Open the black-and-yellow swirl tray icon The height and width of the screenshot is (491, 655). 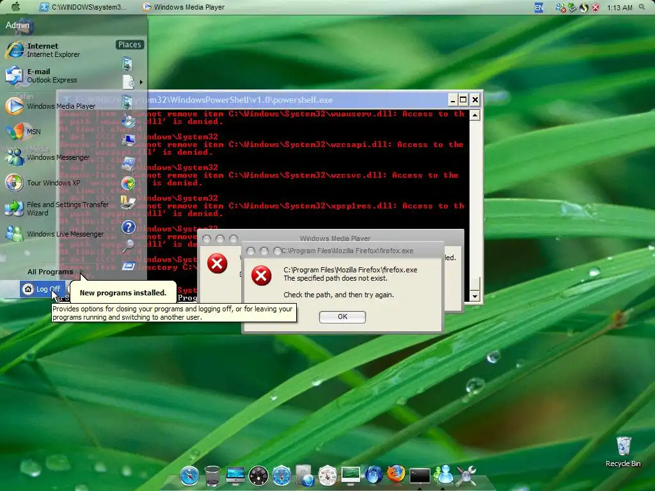tap(583, 8)
